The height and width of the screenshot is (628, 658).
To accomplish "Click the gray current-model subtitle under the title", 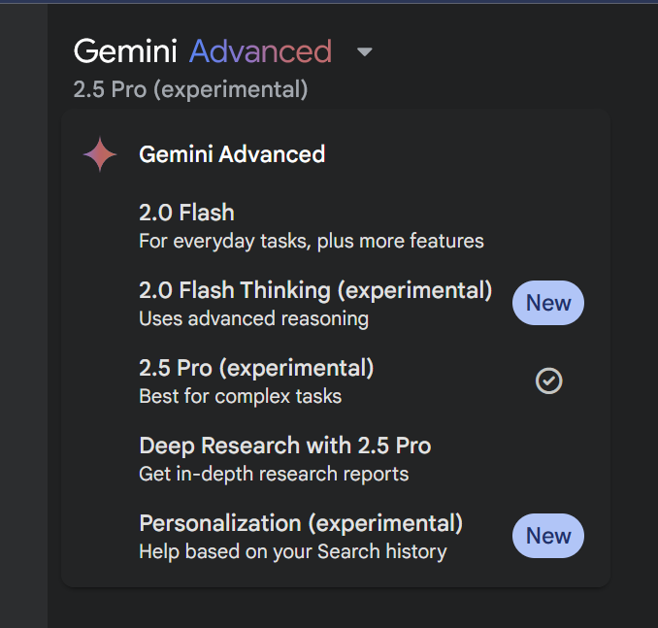I will click(x=190, y=90).
